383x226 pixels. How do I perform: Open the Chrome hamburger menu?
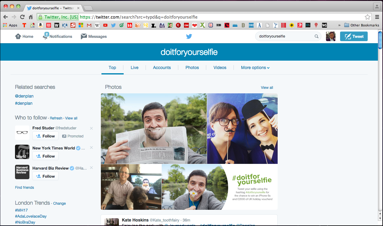[x=377, y=17]
